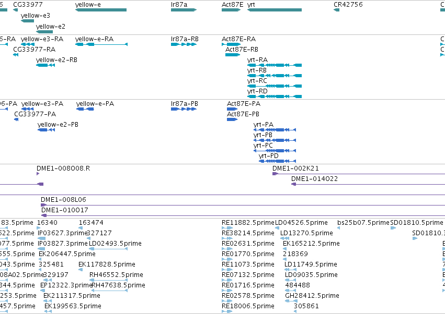Click the RE11882.5prime EST label
Viewport: 445px width, 314px height.
[248, 223]
